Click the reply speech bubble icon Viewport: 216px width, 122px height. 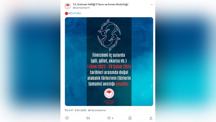pos(67,118)
